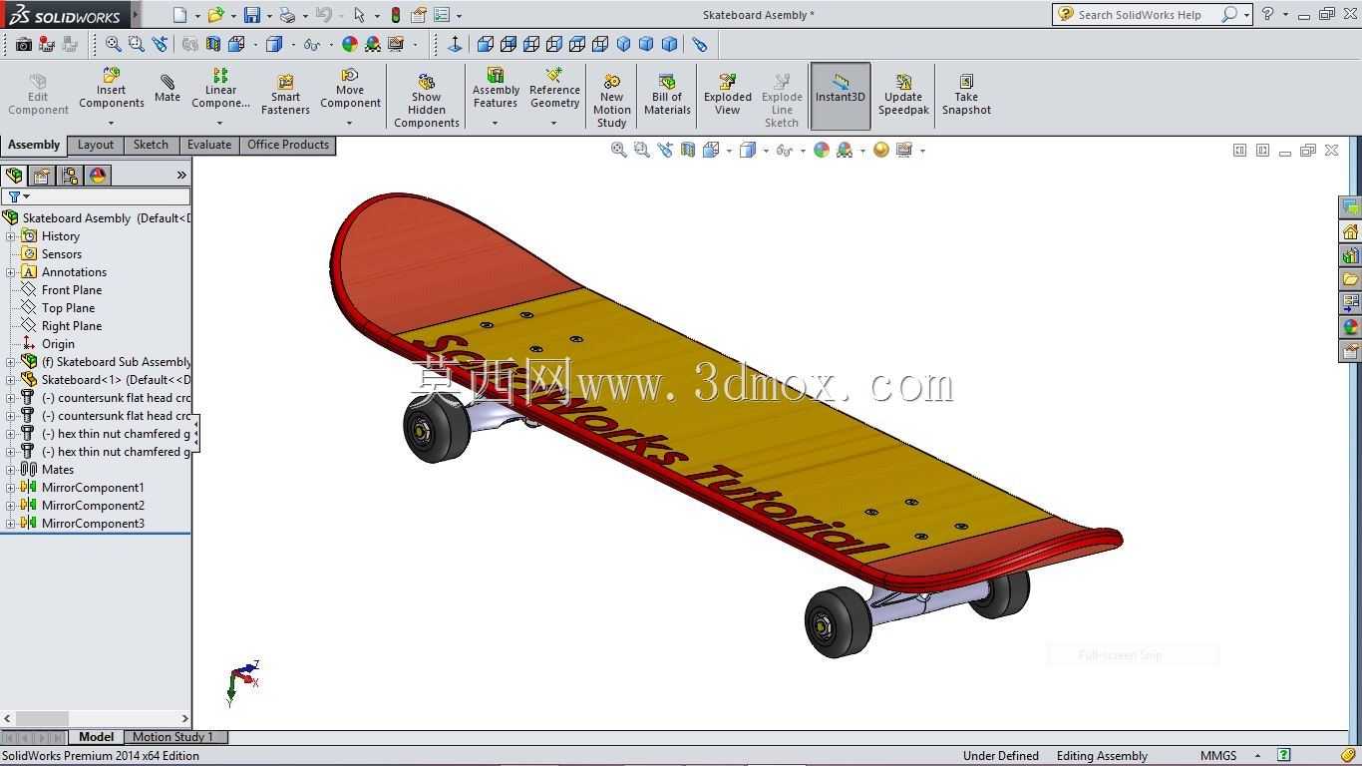This screenshot has width=1362, height=766.
Task: Click Reference Geometry icon
Action: coord(554,90)
